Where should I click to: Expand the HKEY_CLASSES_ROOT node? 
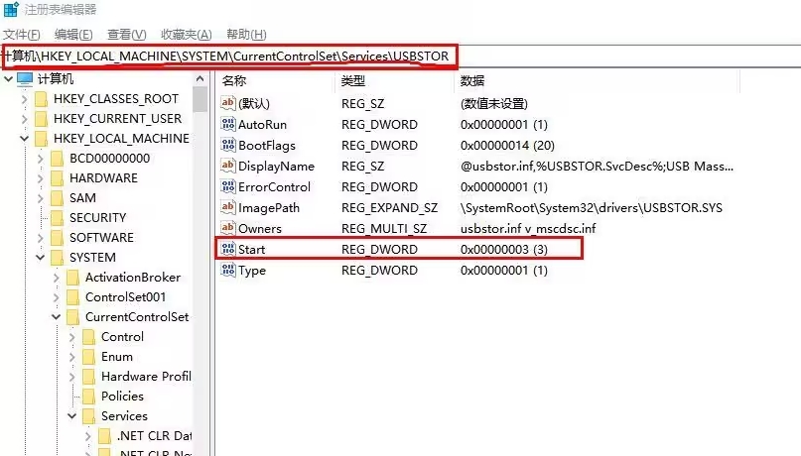point(24,99)
